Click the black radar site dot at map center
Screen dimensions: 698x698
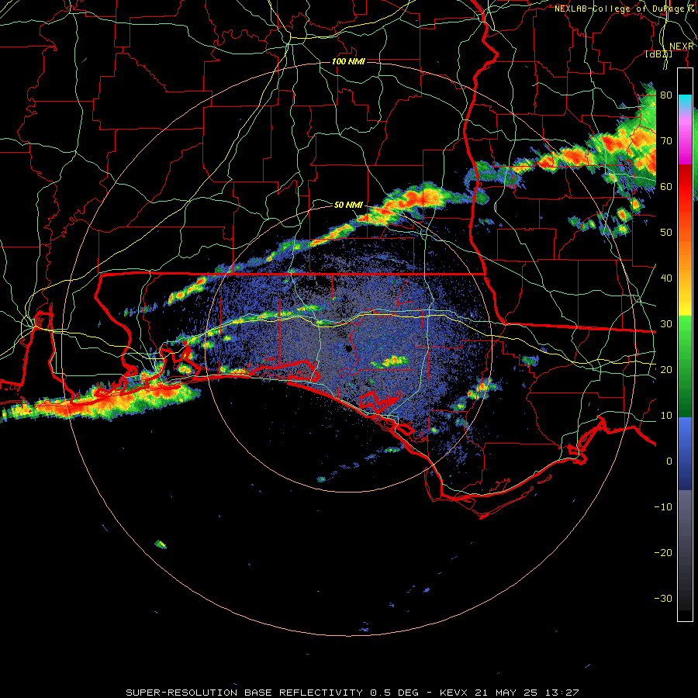[x=349, y=348]
